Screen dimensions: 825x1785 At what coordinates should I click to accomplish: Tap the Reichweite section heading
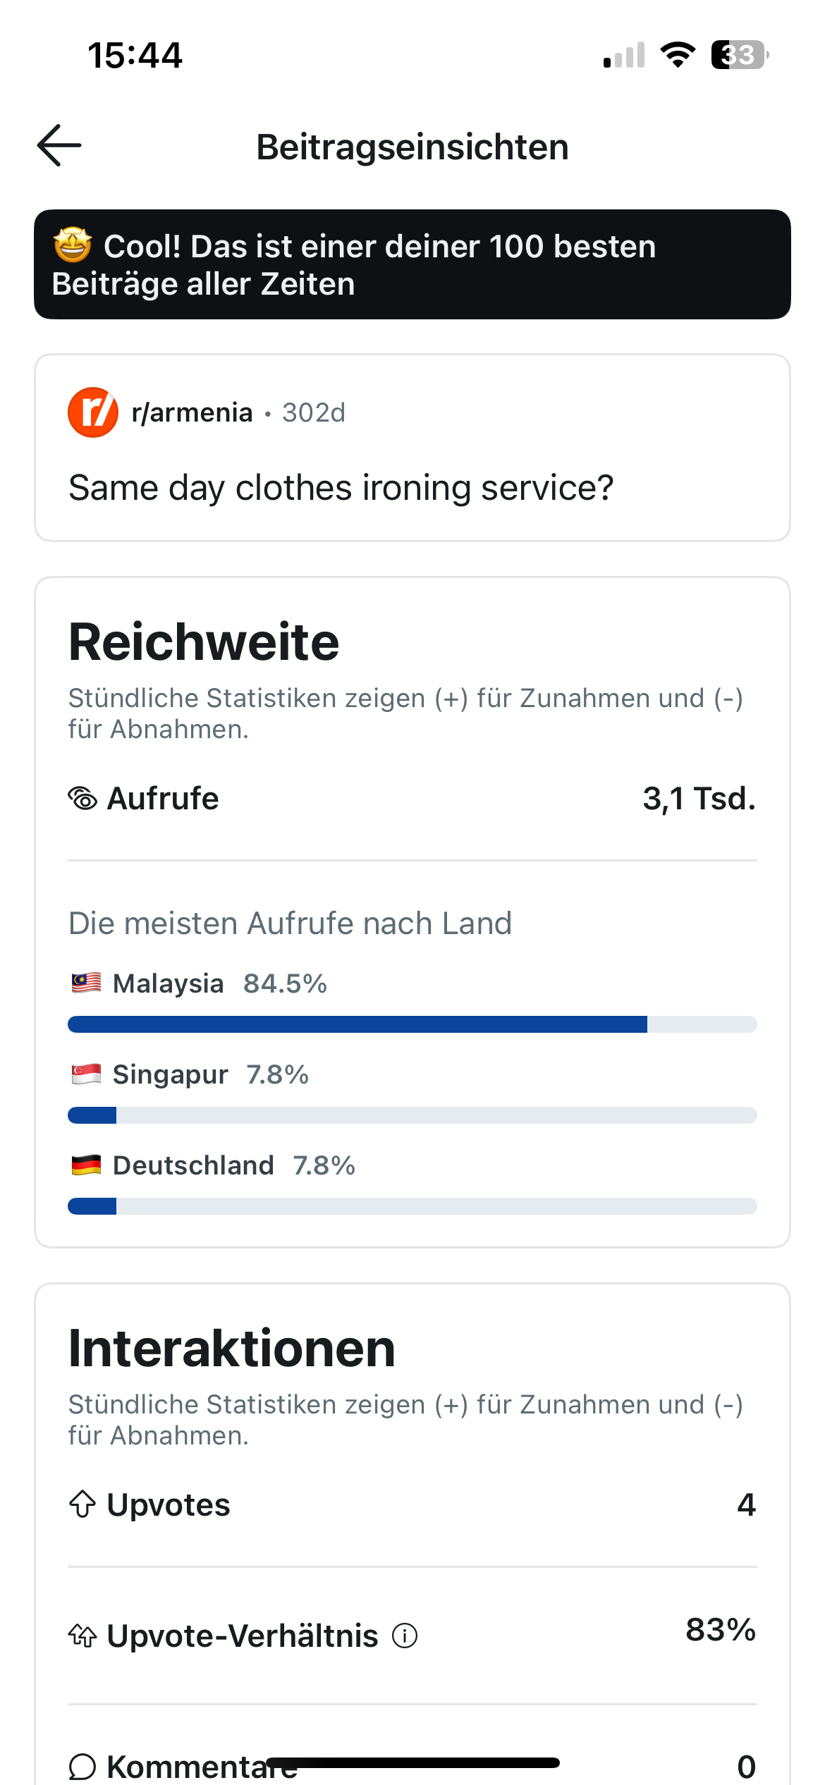pos(204,642)
